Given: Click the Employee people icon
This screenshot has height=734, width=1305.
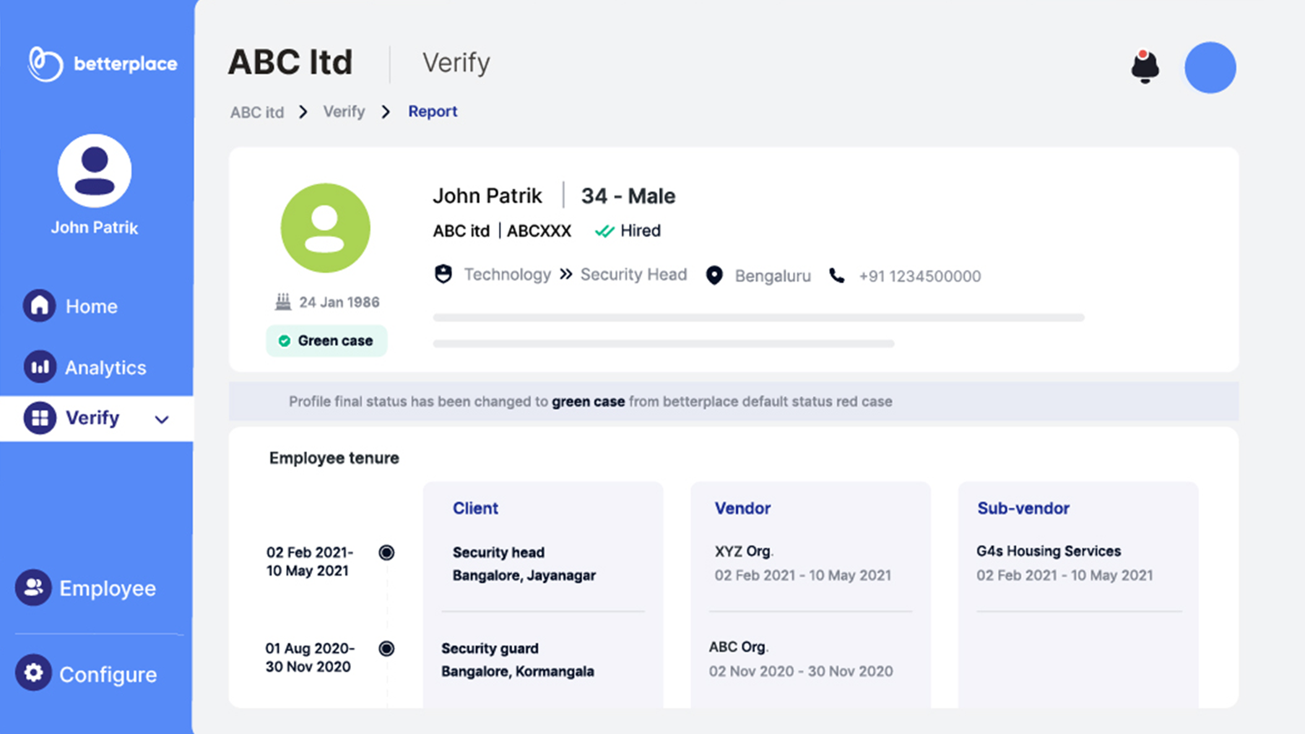Looking at the screenshot, I should [33, 587].
